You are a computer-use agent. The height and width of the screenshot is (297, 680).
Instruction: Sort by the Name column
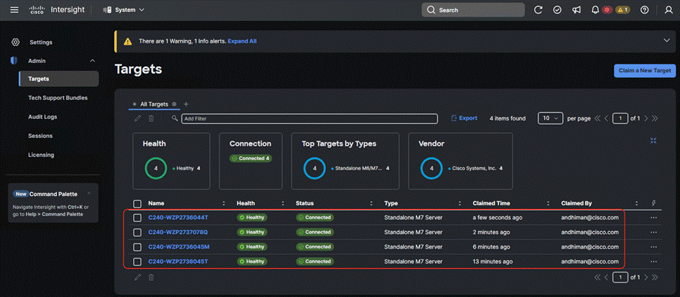tap(224, 203)
